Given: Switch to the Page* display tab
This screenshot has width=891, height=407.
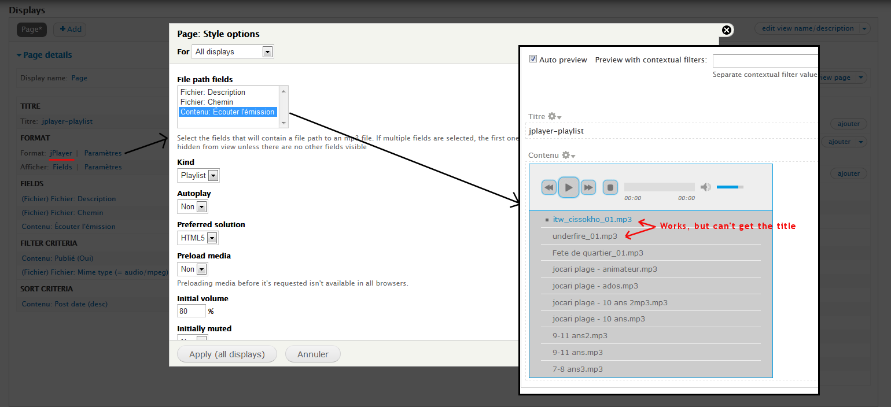Looking at the screenshot, I should click(x=31, y=29).
